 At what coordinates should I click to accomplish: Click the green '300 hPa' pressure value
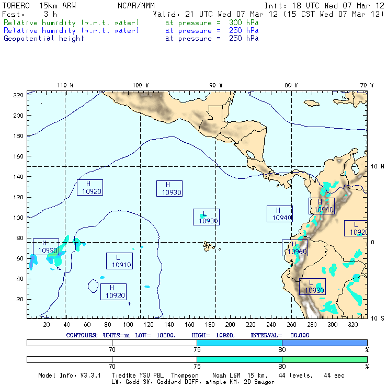[x=244, y=22]
